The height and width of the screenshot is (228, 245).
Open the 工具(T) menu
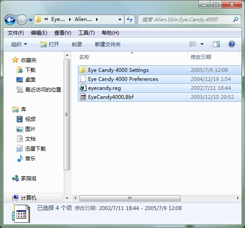[x=86, y=33]
